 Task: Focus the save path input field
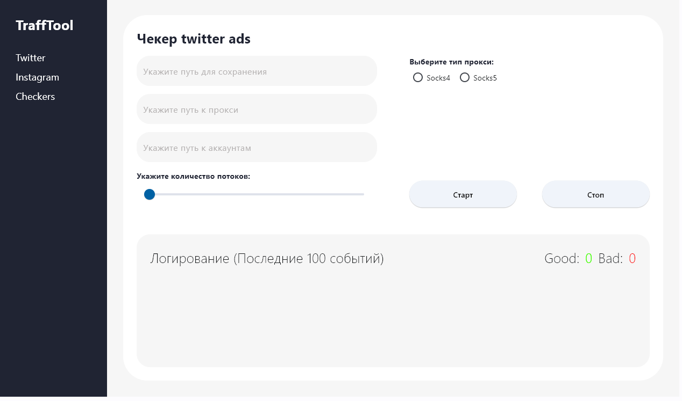point(257,71)
